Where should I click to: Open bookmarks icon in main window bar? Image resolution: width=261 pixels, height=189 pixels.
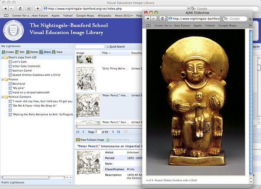(6, 16)
